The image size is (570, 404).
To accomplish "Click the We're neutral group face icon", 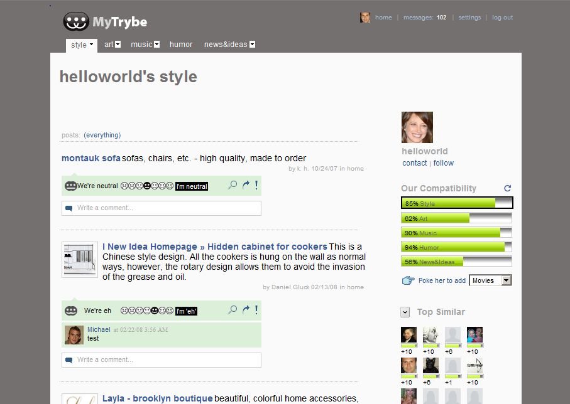I will (x=70, y=186).
